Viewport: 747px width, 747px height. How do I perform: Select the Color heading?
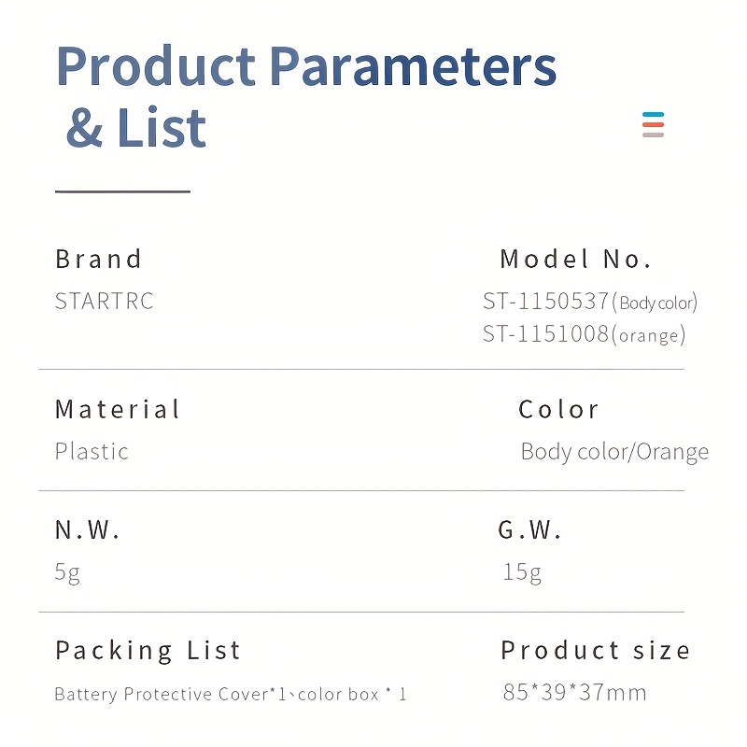tap(558, 409)
